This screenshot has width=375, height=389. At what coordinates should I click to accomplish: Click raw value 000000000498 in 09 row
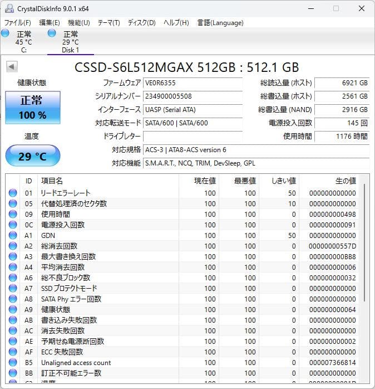(332, 214)
